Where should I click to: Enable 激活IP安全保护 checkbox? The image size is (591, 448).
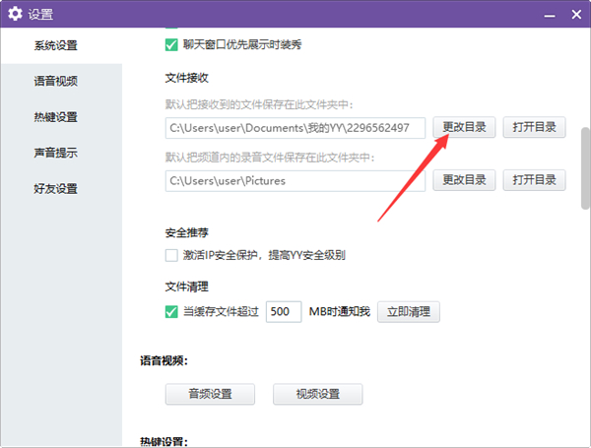pos(171,255)
